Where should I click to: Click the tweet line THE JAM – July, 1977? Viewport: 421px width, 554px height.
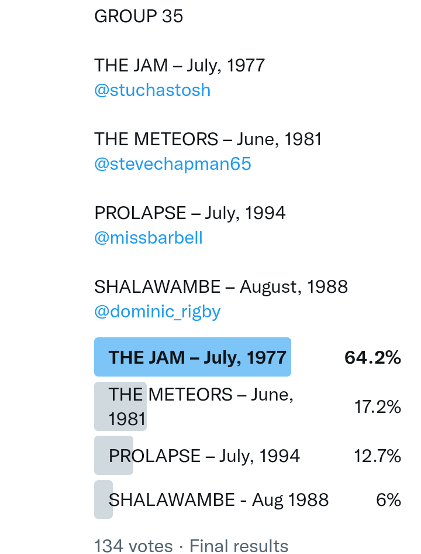[x=180, y=65]
